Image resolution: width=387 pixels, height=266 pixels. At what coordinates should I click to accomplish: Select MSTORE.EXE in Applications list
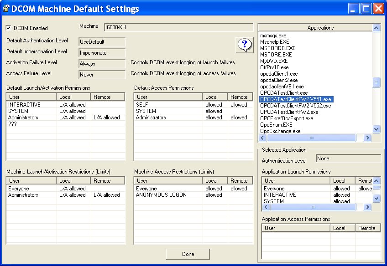coord(276,55)
